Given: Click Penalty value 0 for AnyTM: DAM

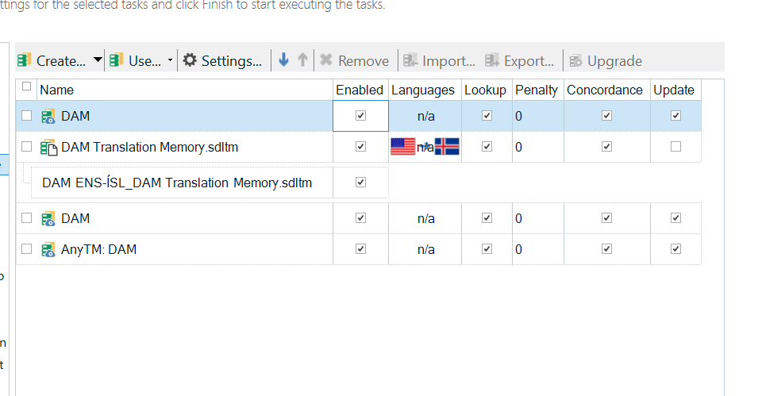Looking at the screenshot, I should [519, 249].
